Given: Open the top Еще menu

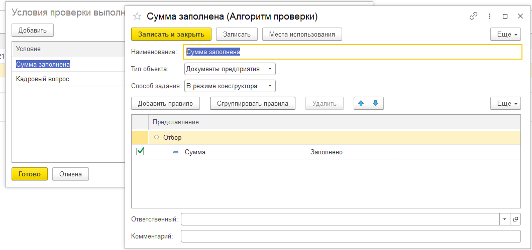Looking at the screenshot, I should coord(504,34).
